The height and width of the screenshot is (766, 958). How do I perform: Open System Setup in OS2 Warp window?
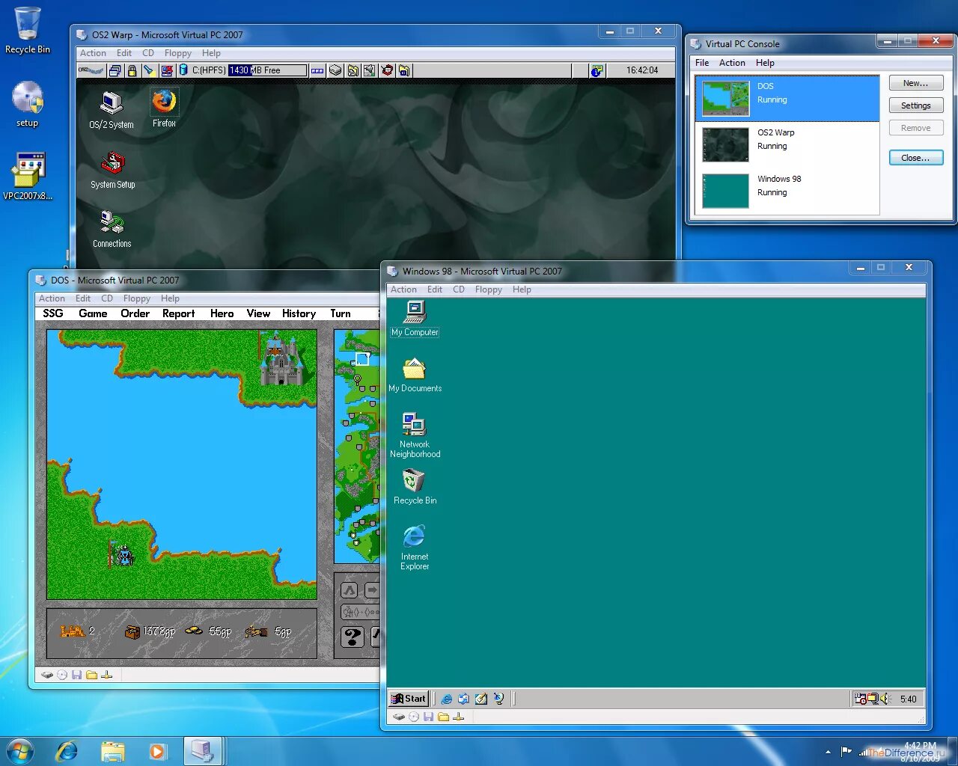click(112, 170)
